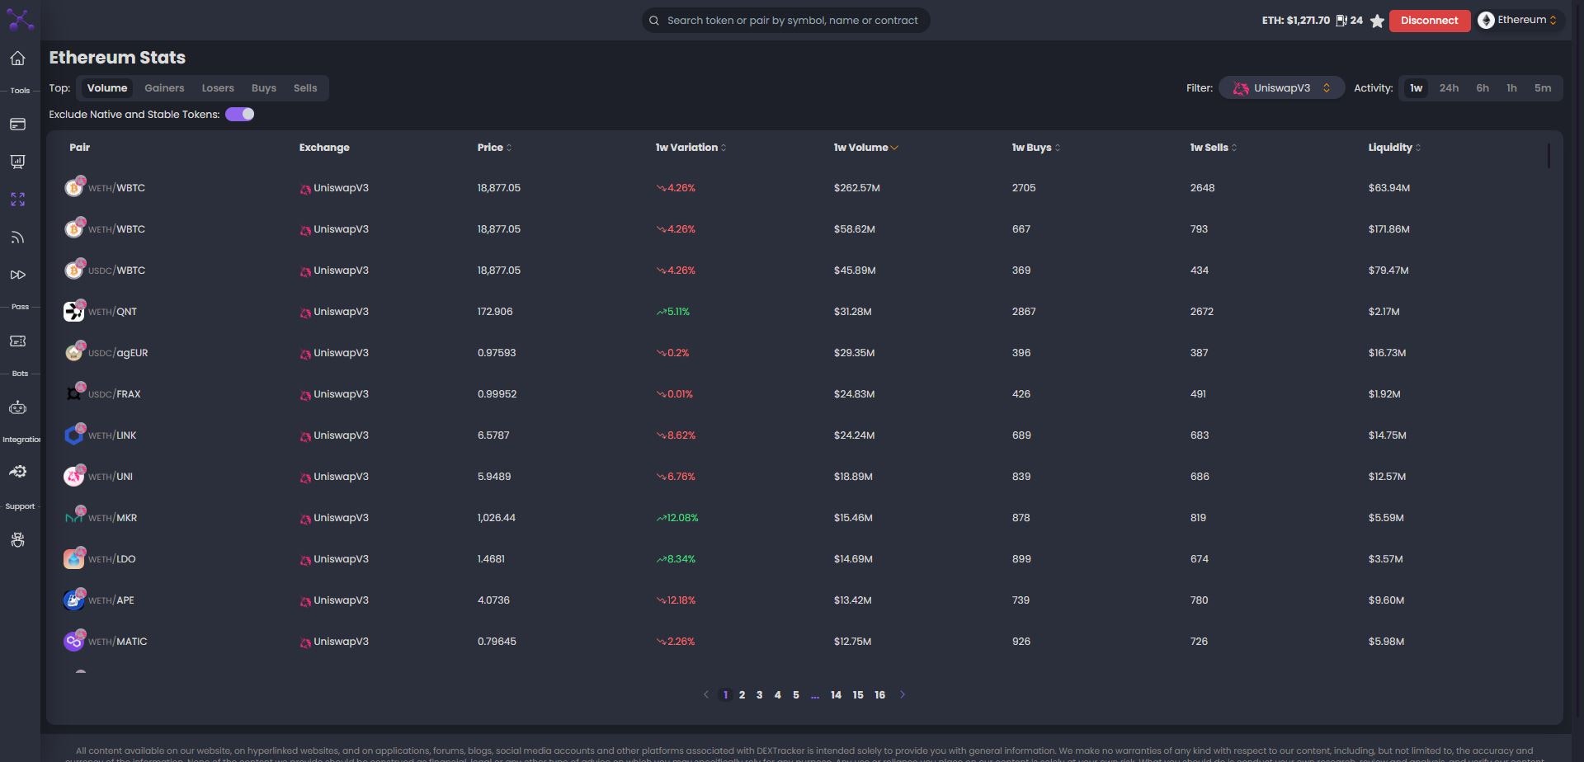Click previous page arrow in pagination

706,695
